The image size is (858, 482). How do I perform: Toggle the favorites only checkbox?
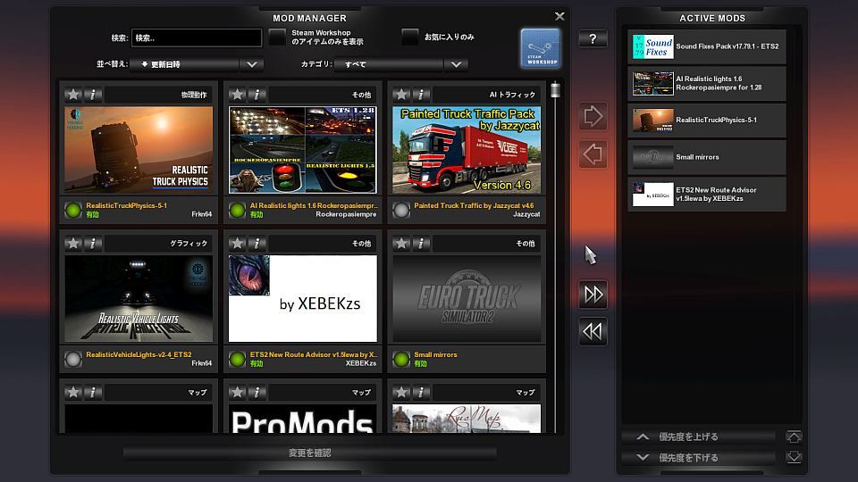(410, 37)
